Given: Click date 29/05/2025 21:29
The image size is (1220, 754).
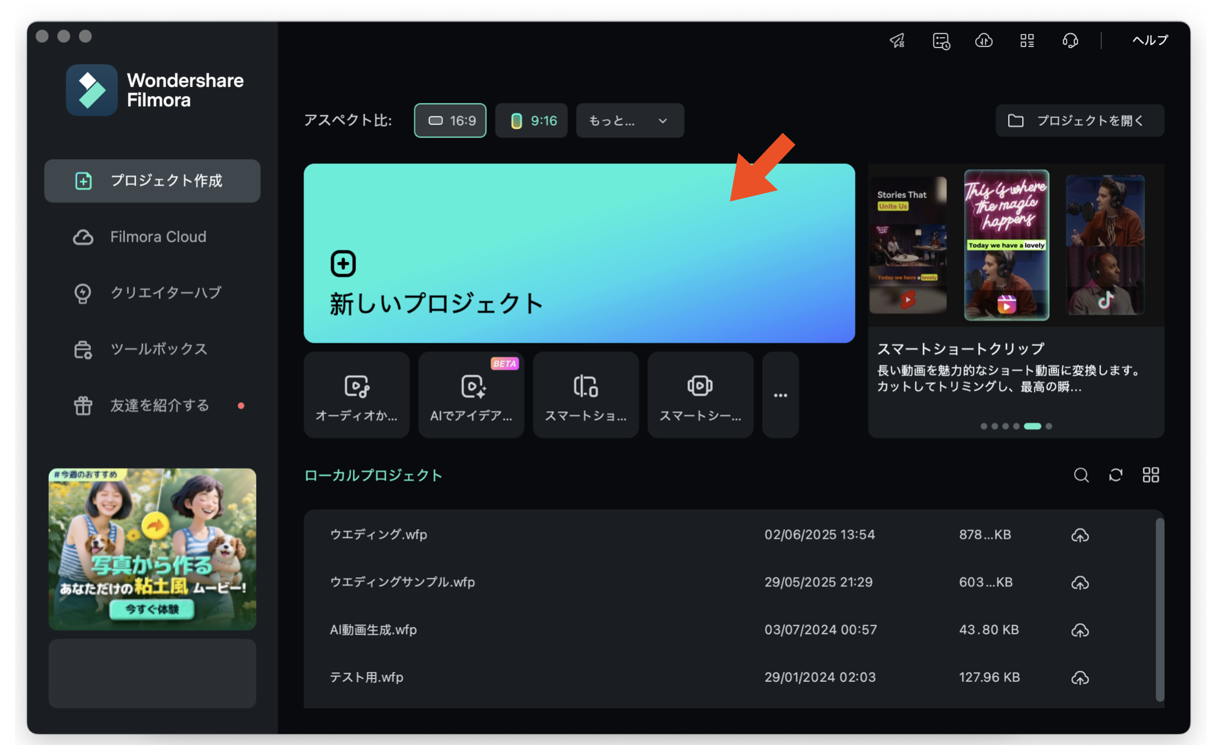Looking at the screenshot, I should [x=818, y=582].
